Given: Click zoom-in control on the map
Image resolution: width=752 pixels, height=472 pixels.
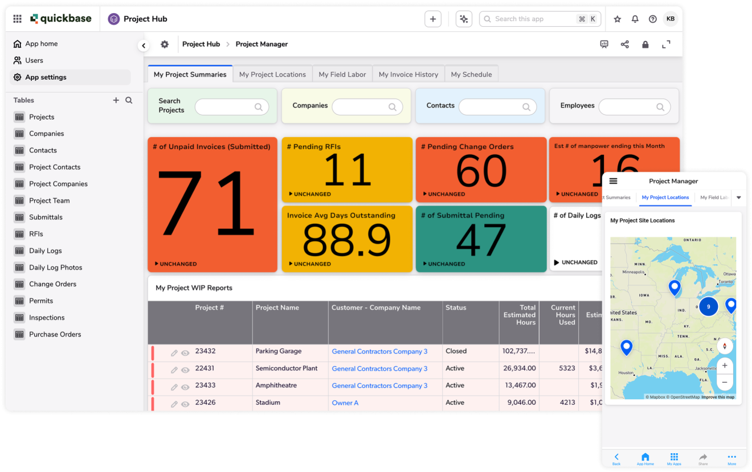Looking at the screenshot, I should [x=725, y=366].
